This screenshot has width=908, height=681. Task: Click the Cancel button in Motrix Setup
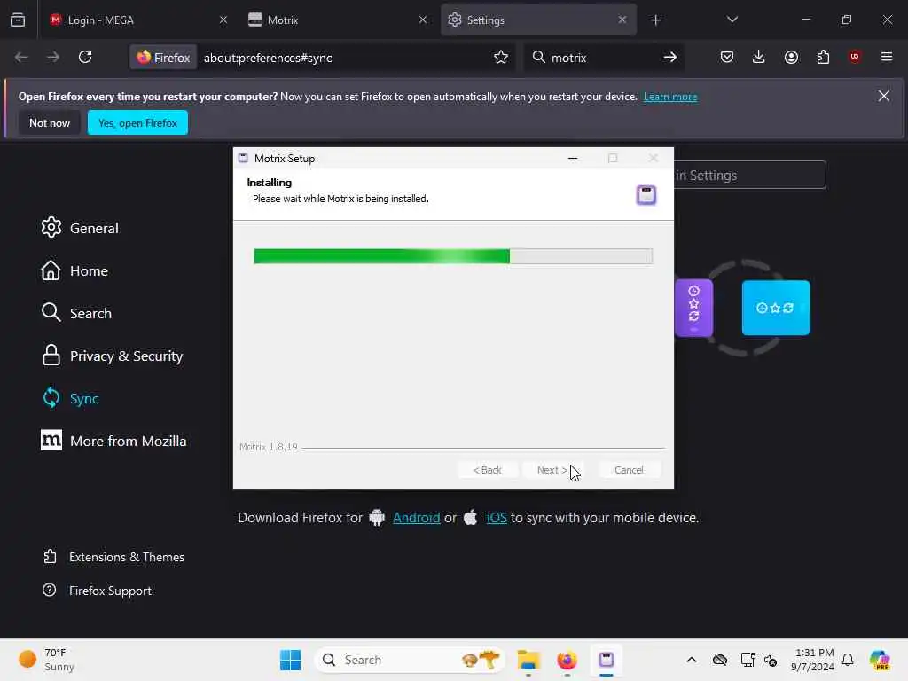pos(629,470)
